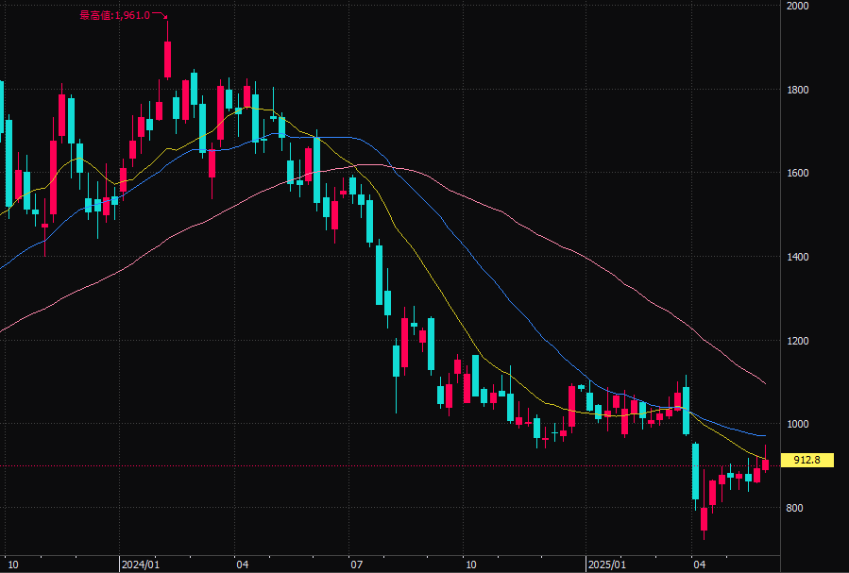849x573 pixels.
Task: Click the candlestick marked with the 1,961.0 high
Action: 168,59
